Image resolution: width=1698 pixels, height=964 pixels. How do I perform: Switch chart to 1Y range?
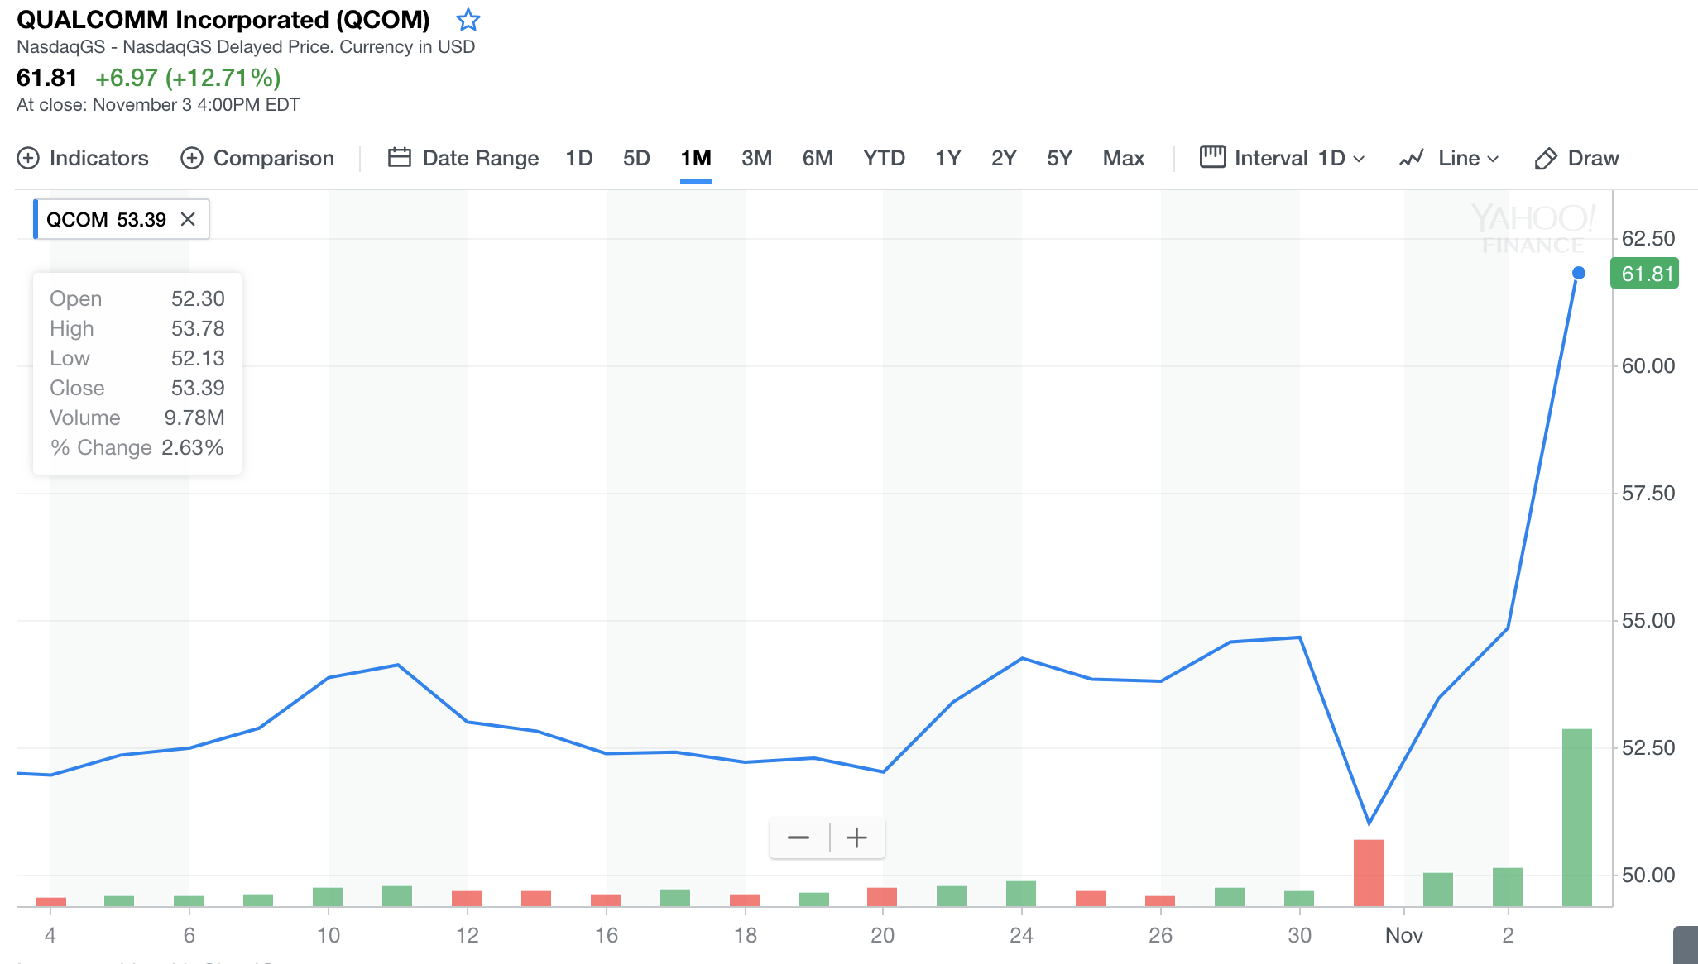click(947, 158)
